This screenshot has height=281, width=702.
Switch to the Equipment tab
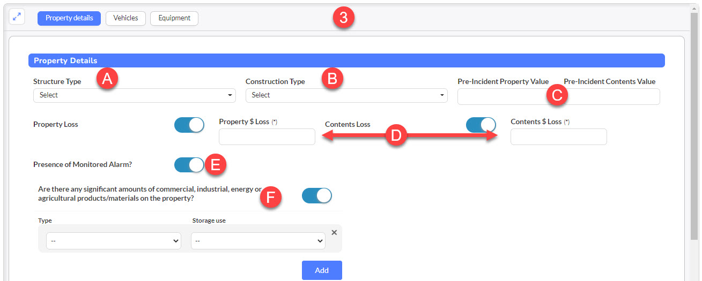point(174,18)
